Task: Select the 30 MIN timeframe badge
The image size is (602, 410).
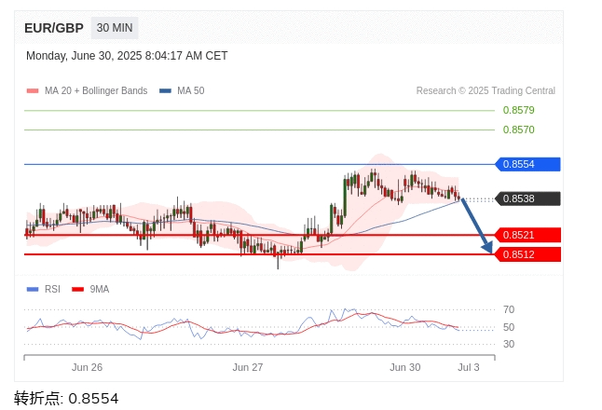Action: point(115,28)
